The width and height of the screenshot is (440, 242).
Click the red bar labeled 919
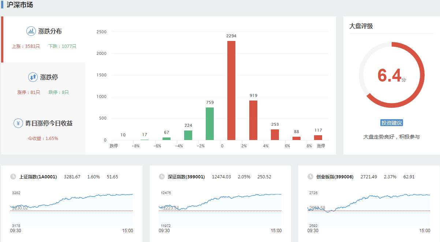pos(253,120)
